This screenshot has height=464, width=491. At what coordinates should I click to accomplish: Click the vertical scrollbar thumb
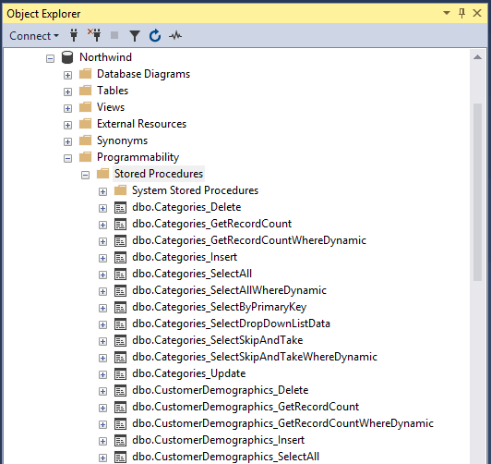(x=477, y=192)
